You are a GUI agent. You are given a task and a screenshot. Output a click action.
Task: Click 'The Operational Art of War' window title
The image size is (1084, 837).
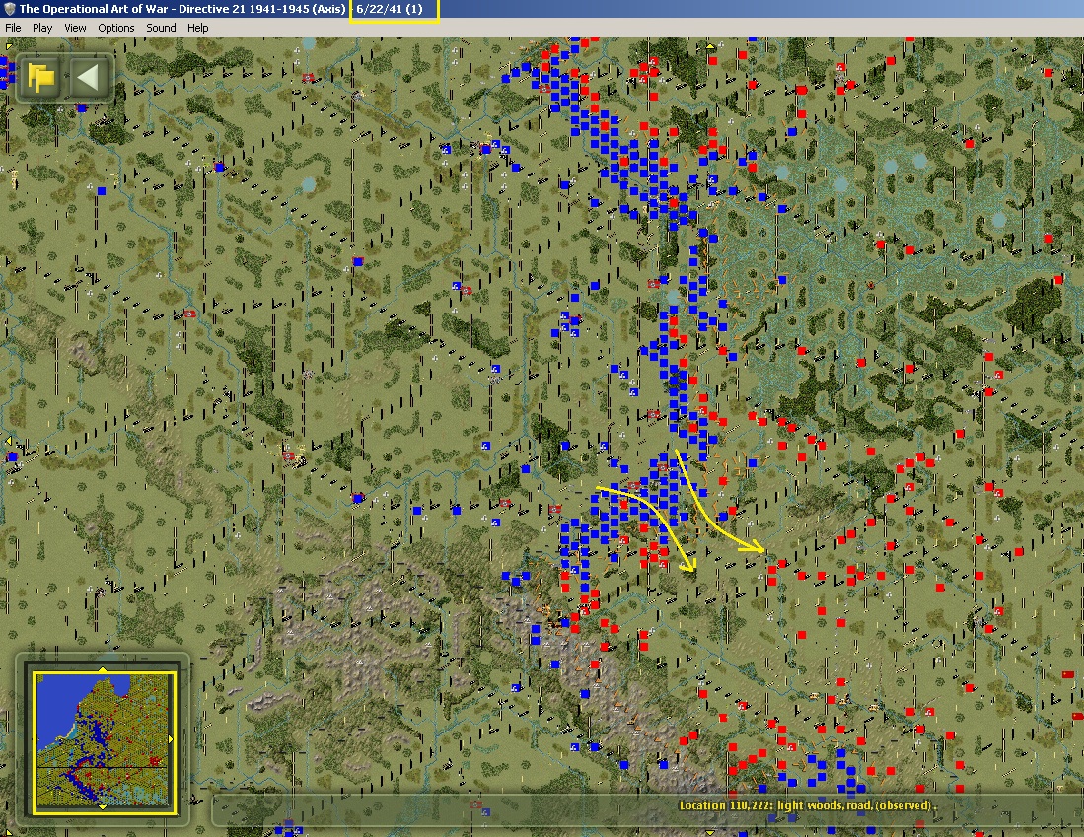tap(94, 9)
